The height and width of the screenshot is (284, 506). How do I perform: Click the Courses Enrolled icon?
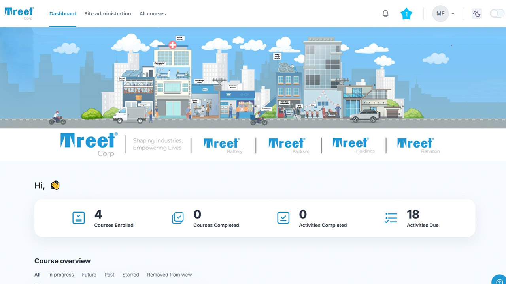[79, 218]
